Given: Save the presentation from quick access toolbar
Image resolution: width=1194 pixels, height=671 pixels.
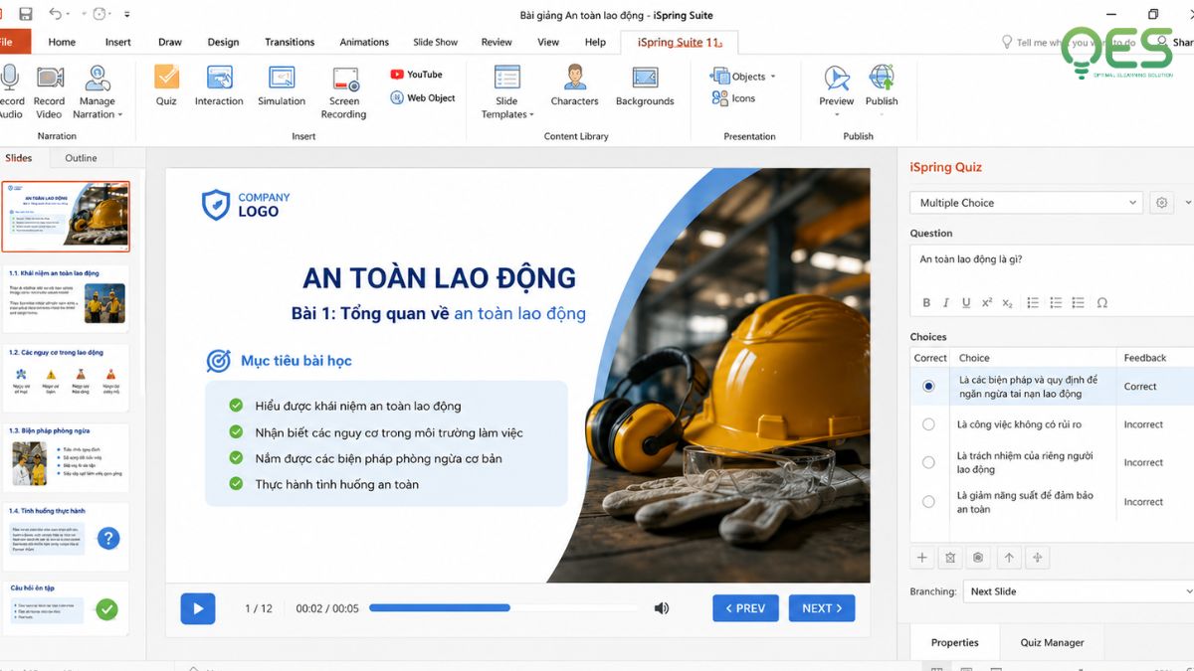Looking at the screenshot, I should 26,14.
